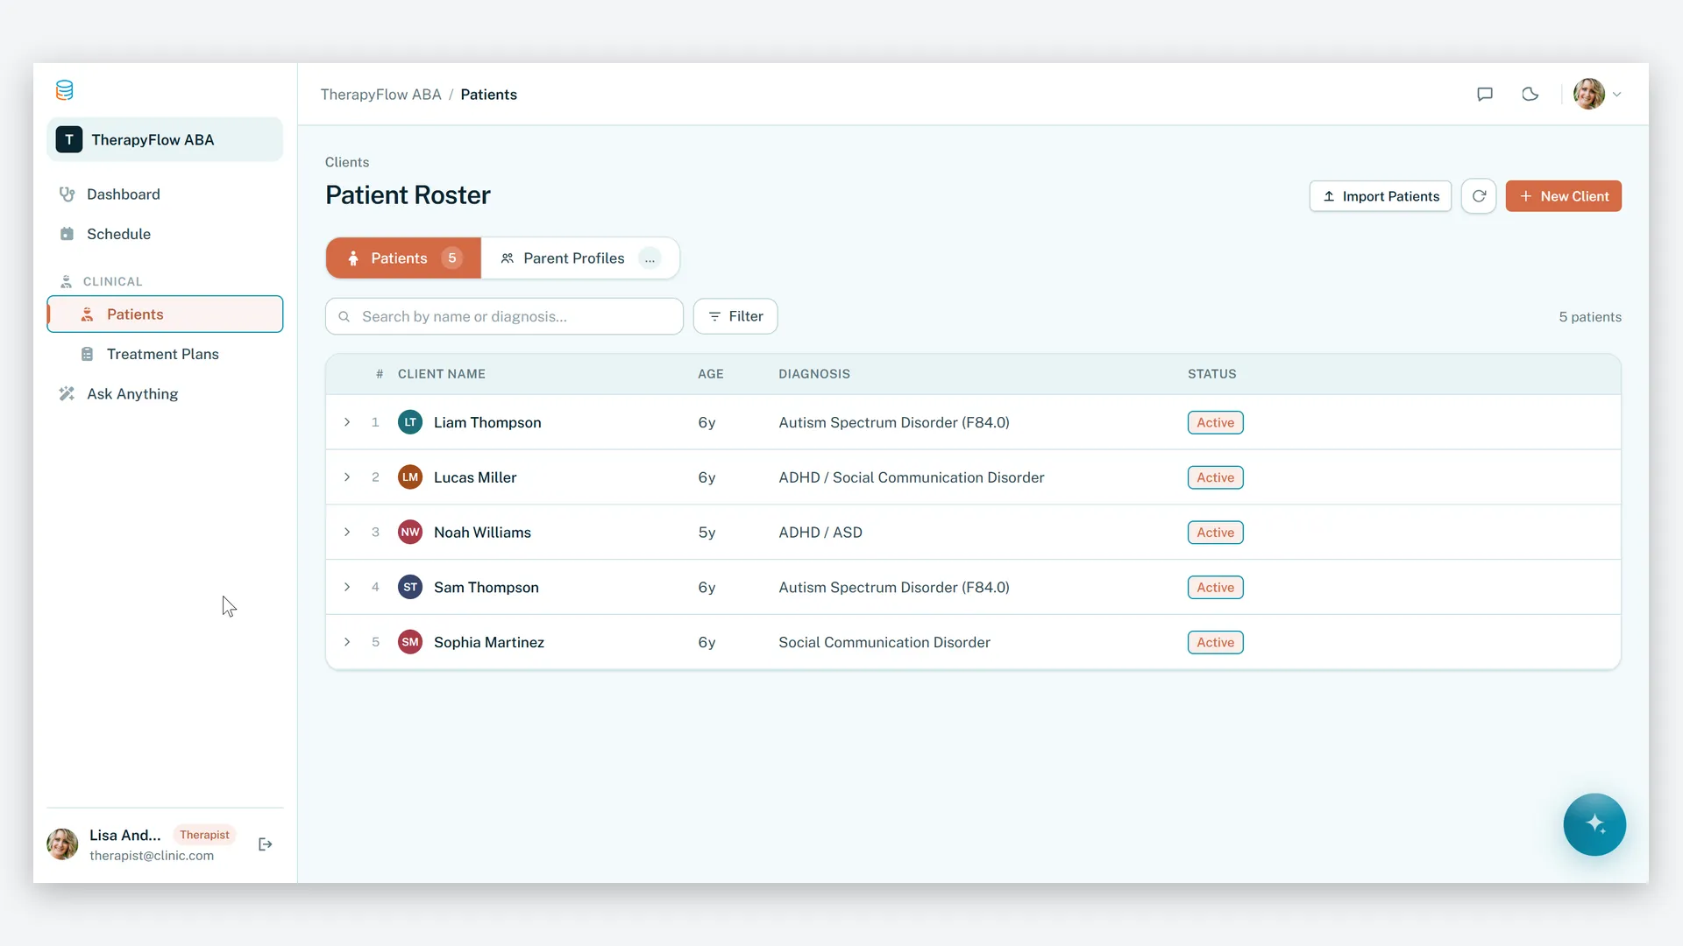This screenshot has height=946, width=1683.
Task: Select the TherapyFlow ABA workspace switcher
Action: [165, 140]
